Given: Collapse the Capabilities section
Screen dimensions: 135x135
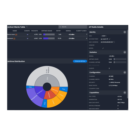Looking at the screenshot, I should coord(125,92).
